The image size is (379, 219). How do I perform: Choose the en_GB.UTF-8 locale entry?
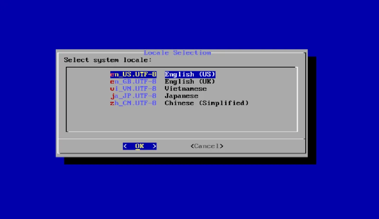tap(133, 82)
